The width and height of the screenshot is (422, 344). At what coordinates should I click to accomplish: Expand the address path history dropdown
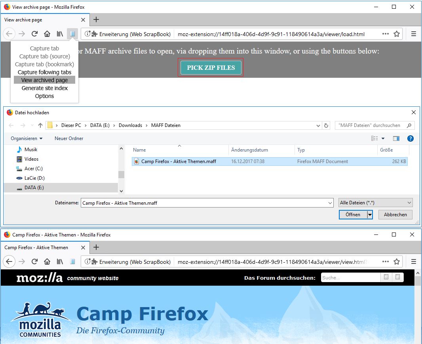(x=318, y=125)
